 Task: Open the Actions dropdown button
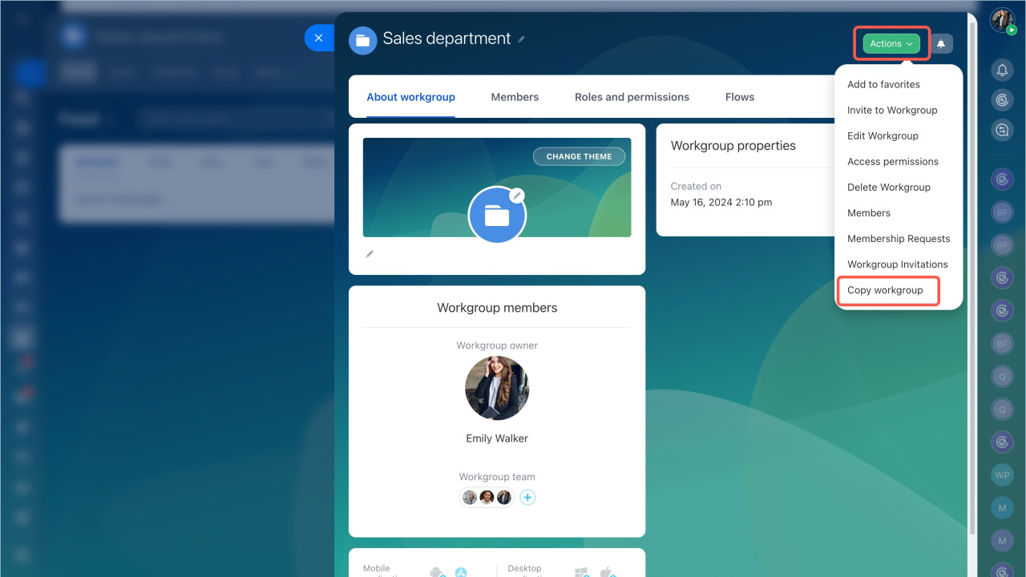coord(891,44)
